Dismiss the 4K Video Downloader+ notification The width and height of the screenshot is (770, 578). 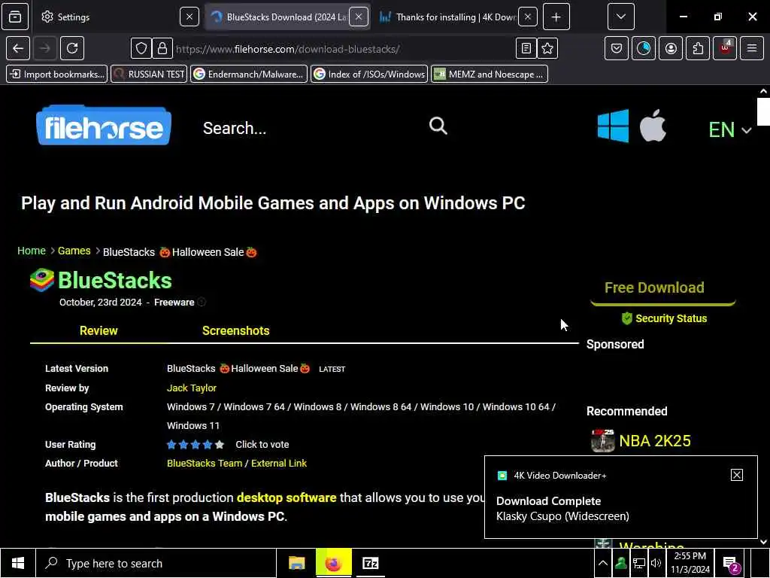737,475
